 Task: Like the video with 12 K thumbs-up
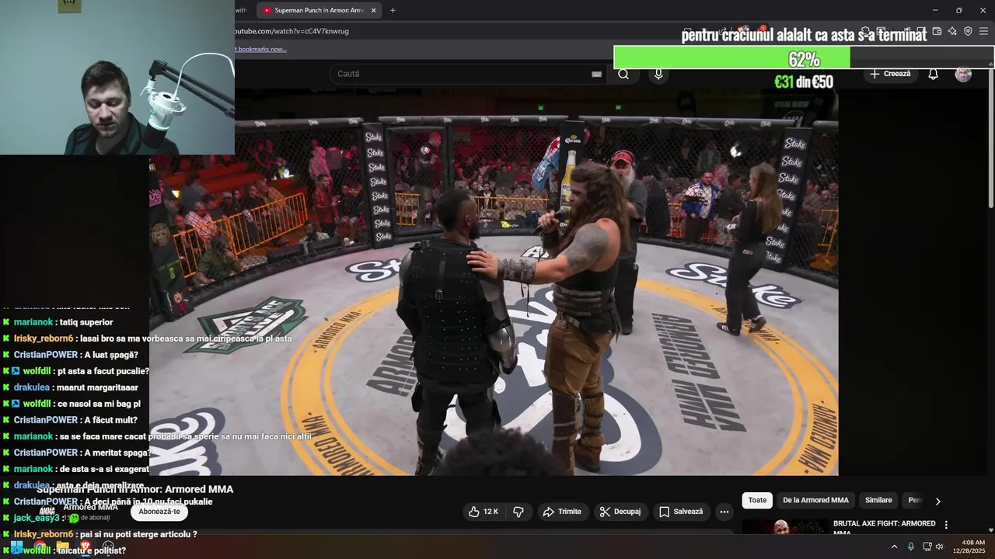point(483,512)
